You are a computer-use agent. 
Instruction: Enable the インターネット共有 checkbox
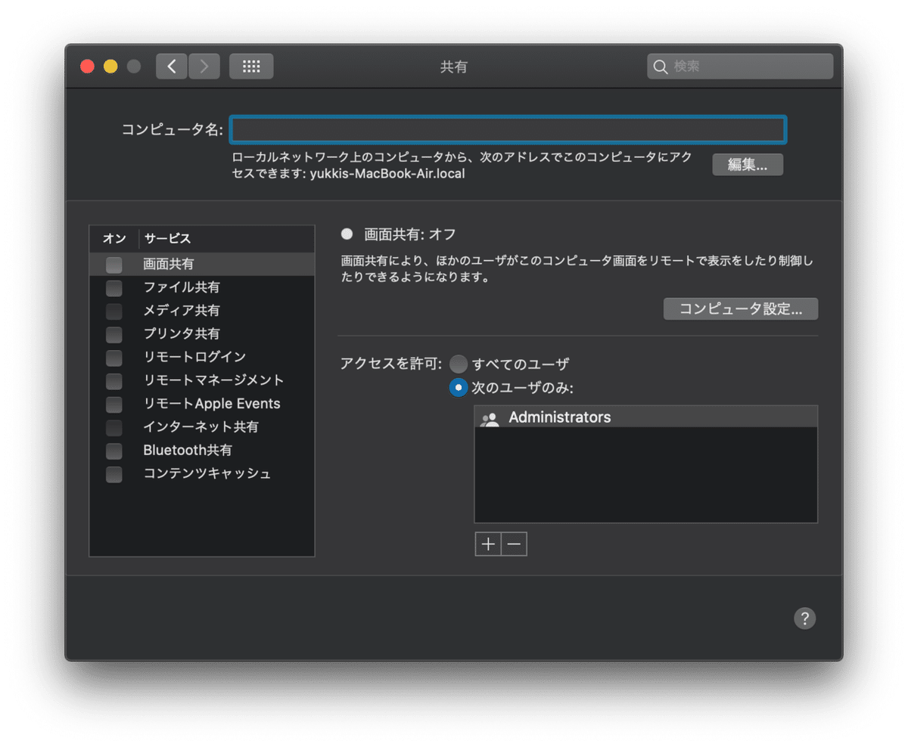tap(114, 428)
